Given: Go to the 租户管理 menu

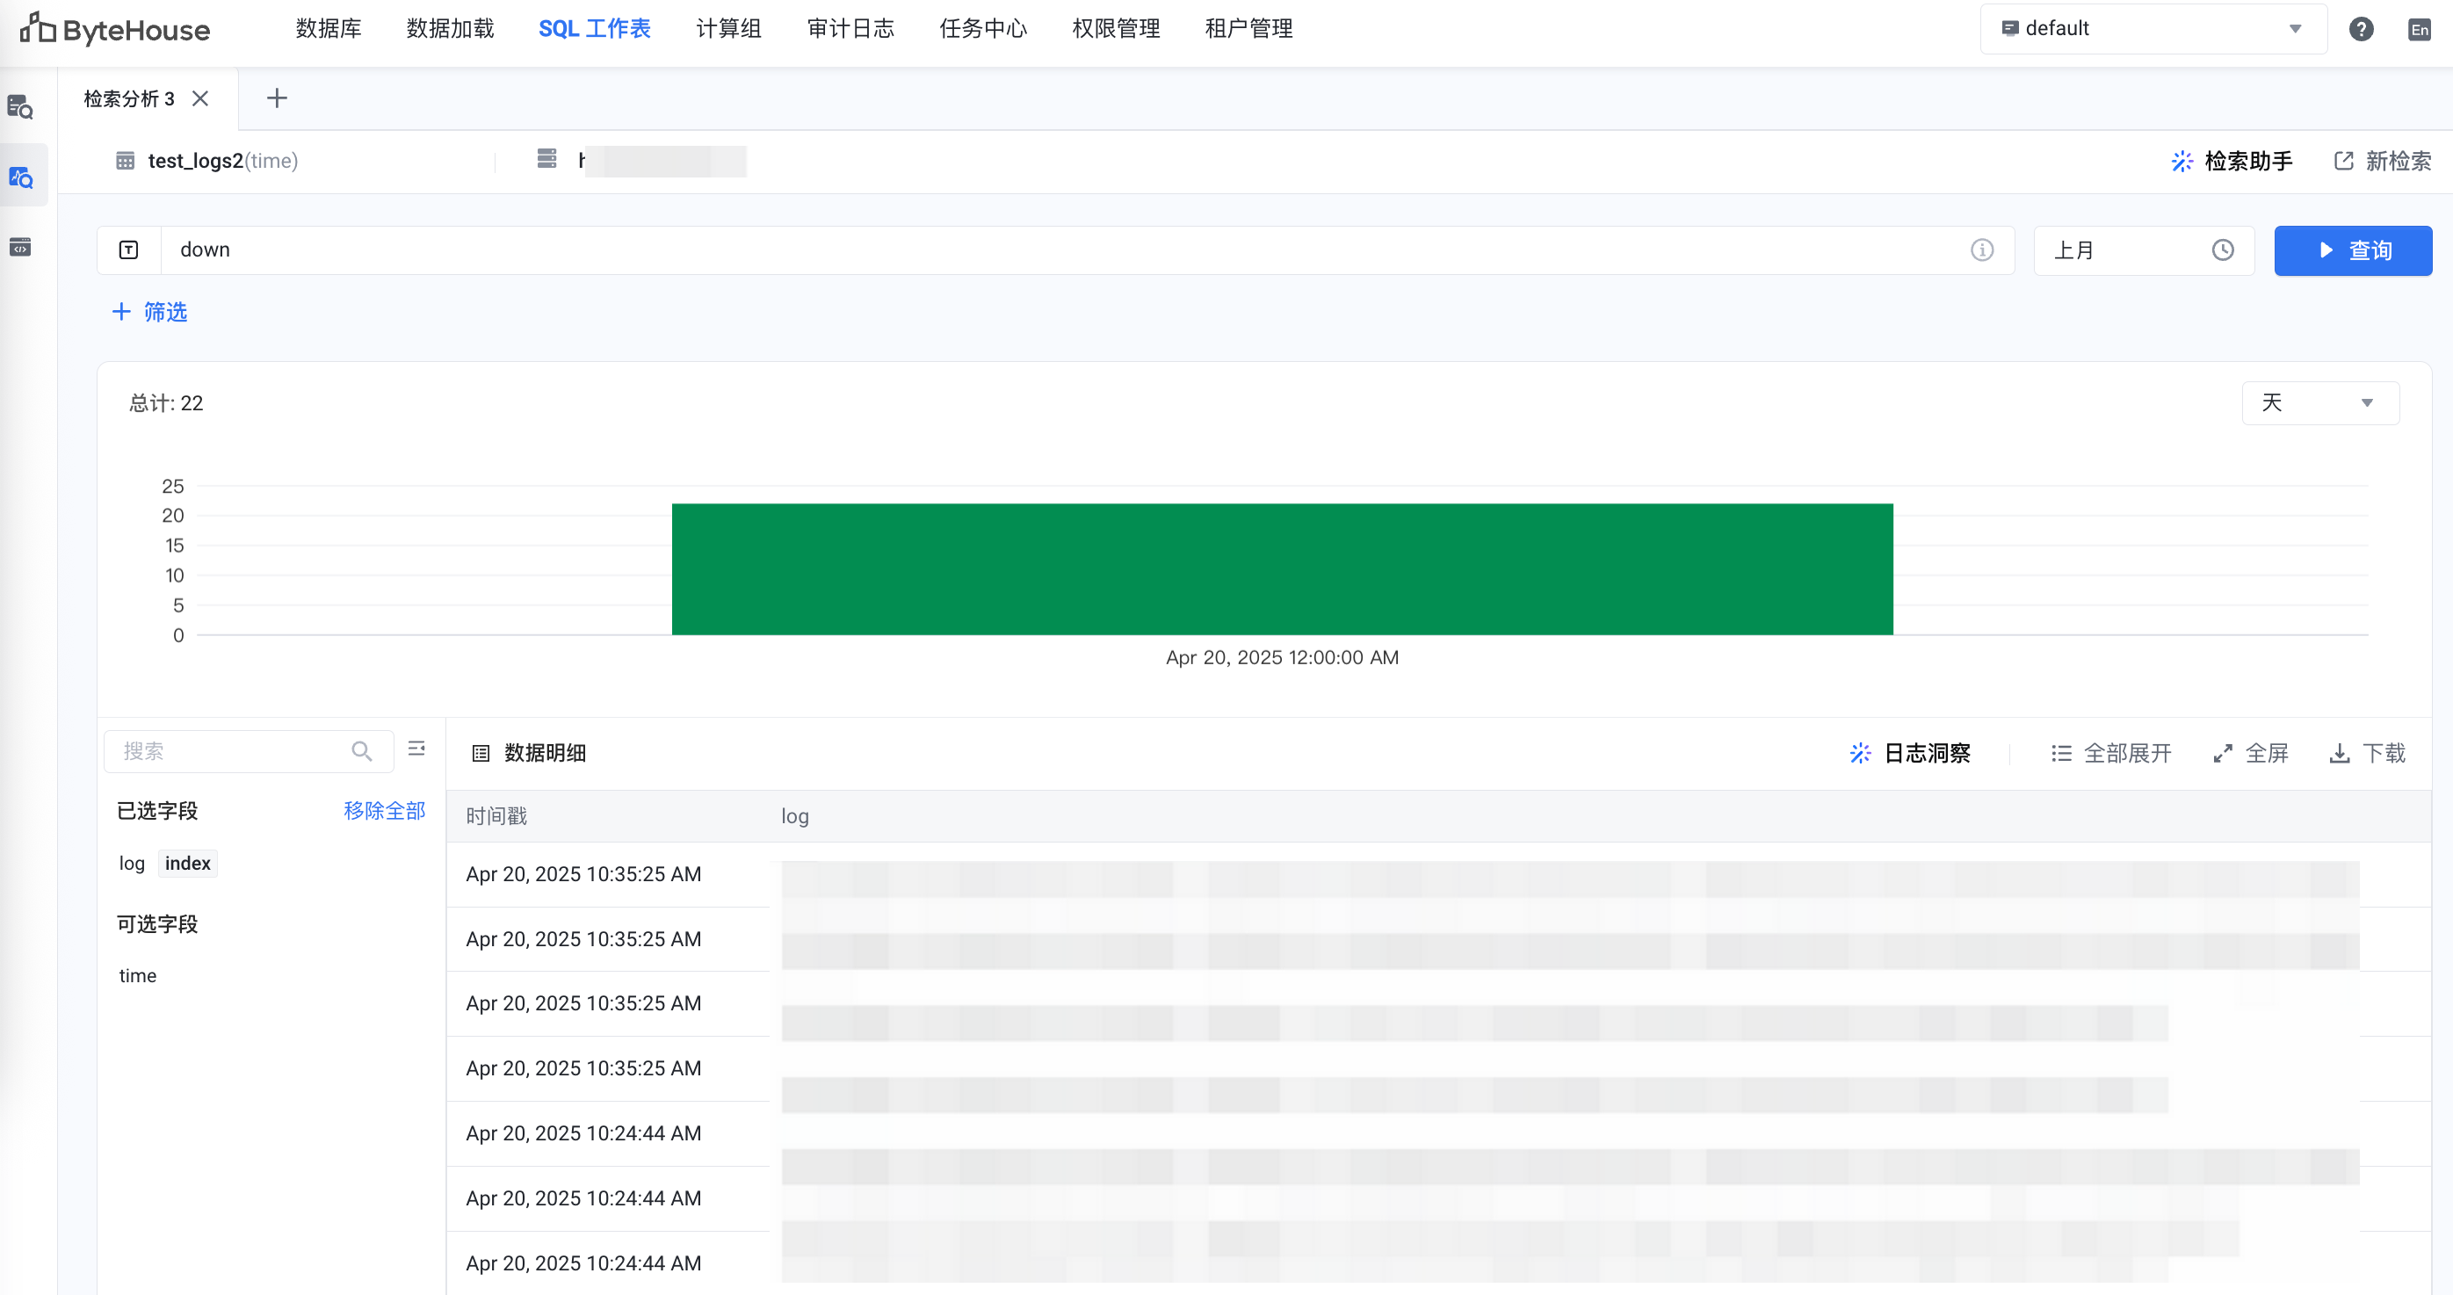Looking at the screenshot, I should tap(1248, 29).
